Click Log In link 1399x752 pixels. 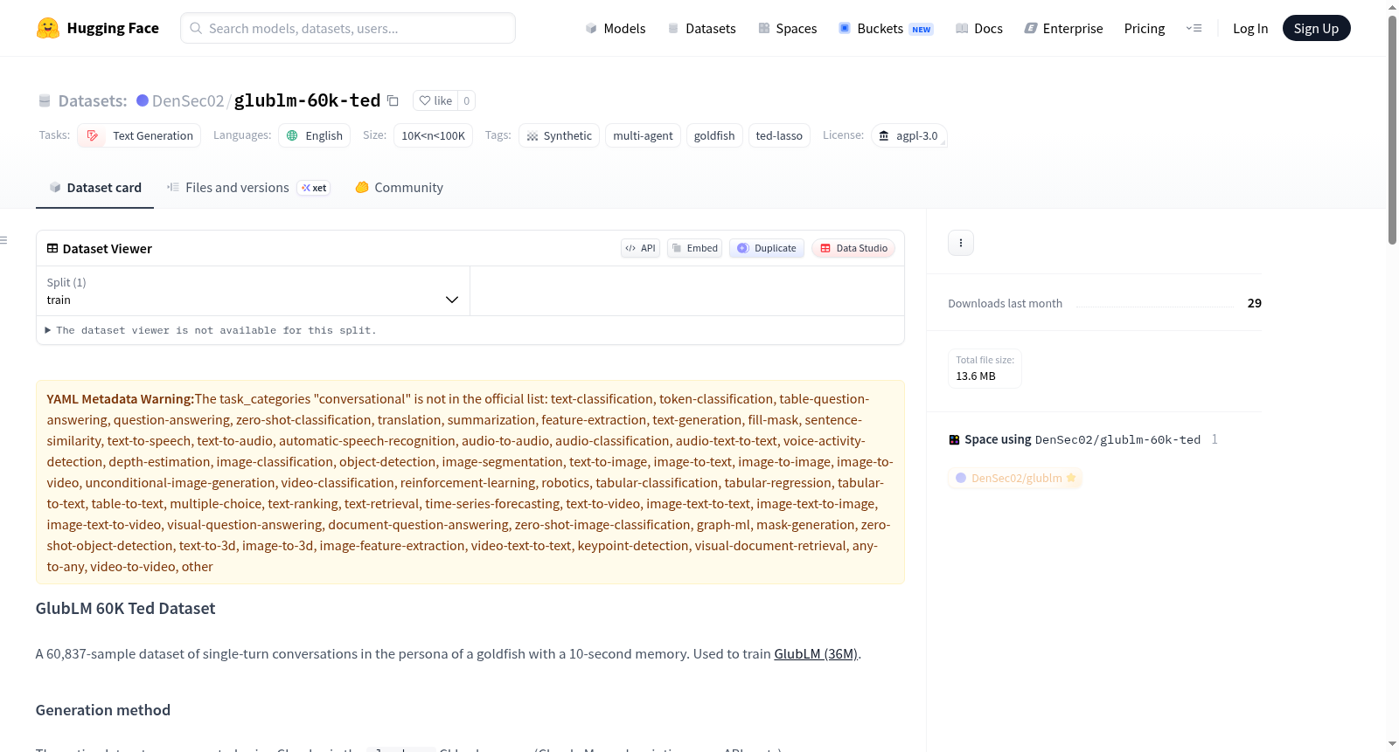(1250, 28)
